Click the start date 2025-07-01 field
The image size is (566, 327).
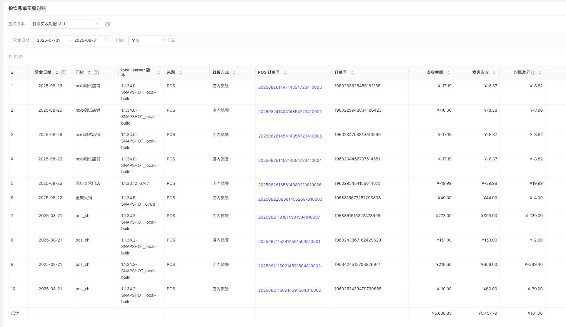point(49,40)
